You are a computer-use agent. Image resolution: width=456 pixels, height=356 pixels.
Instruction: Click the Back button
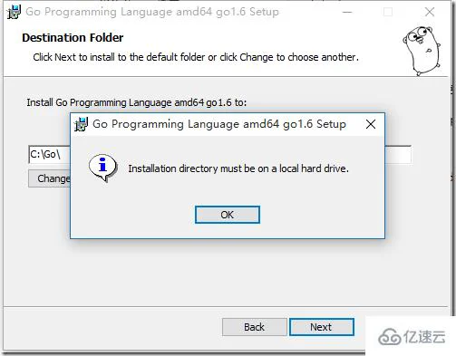(254, 327)
